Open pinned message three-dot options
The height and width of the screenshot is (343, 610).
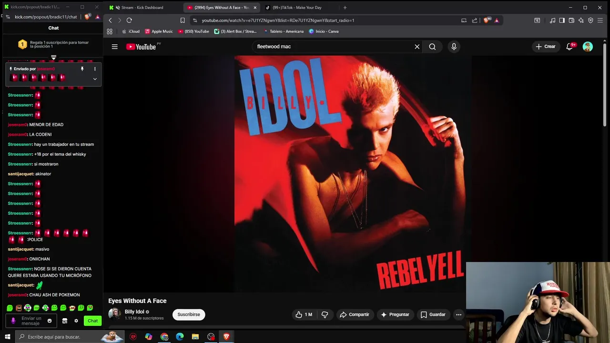(95, 69)
